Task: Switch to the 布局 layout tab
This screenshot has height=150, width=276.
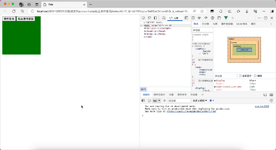Action: [215, 24]
